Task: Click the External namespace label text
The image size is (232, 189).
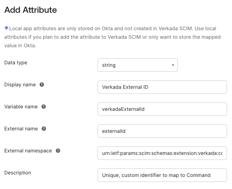Action: pos(28,151)
